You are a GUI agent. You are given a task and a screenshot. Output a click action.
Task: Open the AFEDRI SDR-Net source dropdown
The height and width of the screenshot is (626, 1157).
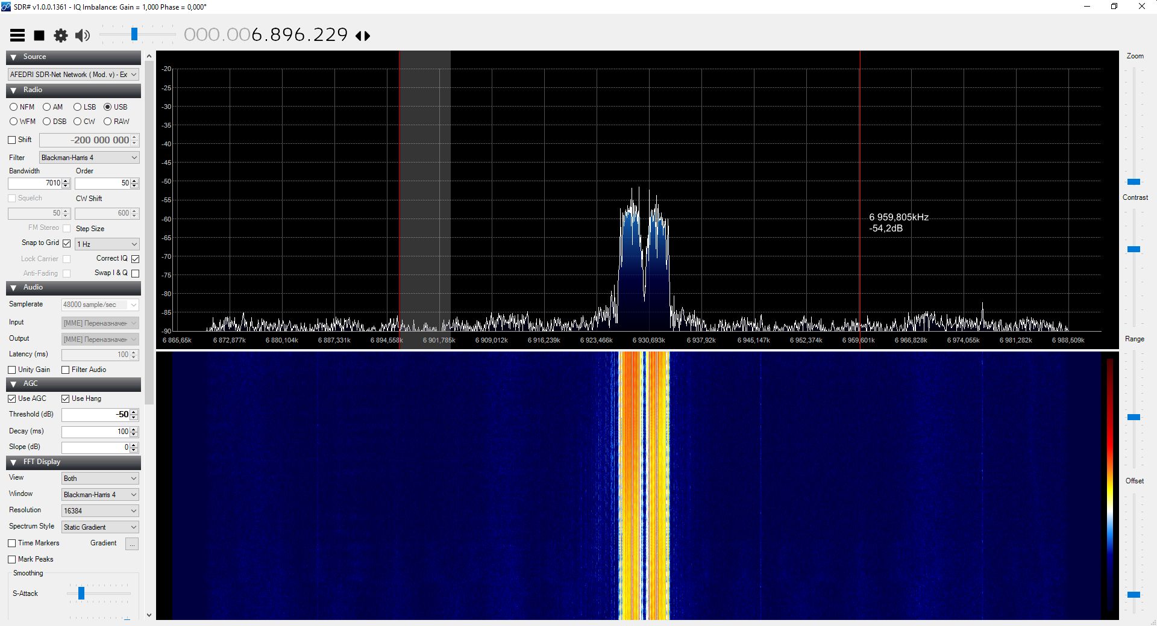[74, 75]
